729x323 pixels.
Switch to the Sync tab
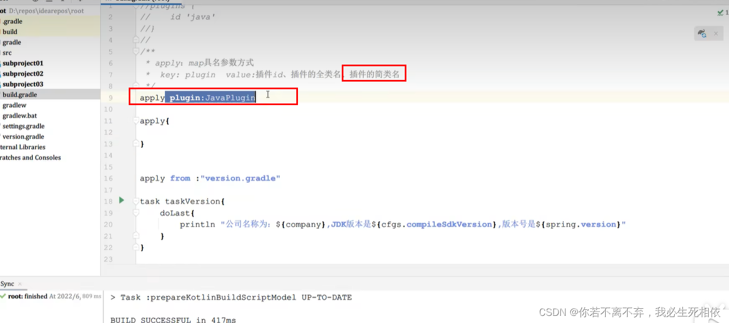7,284
